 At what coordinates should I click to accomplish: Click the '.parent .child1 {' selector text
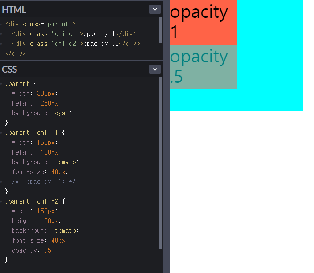pos(35,133)
